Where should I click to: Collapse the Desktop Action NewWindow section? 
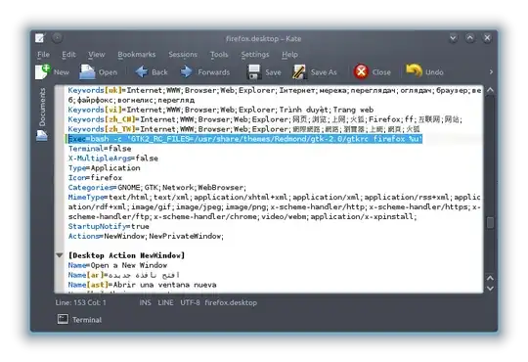tap(60, 255)
